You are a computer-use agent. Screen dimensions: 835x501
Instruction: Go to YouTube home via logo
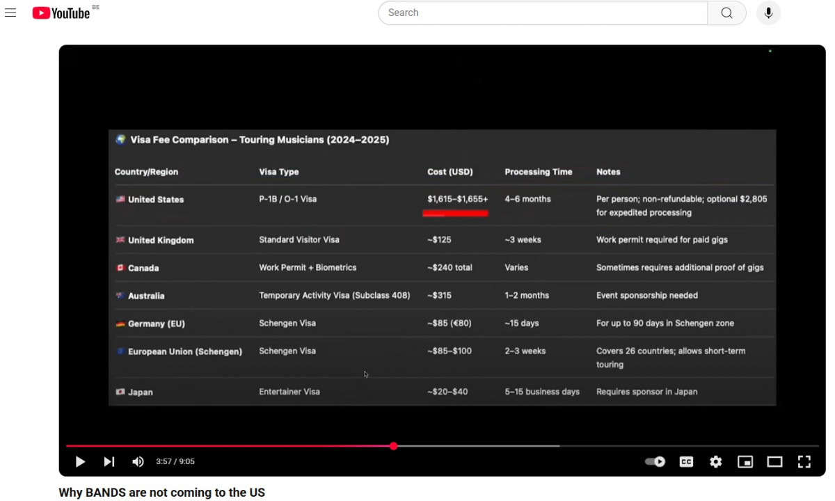(x=61, y=13)
